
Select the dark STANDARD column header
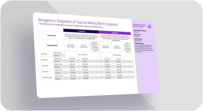tap(81, 31)
